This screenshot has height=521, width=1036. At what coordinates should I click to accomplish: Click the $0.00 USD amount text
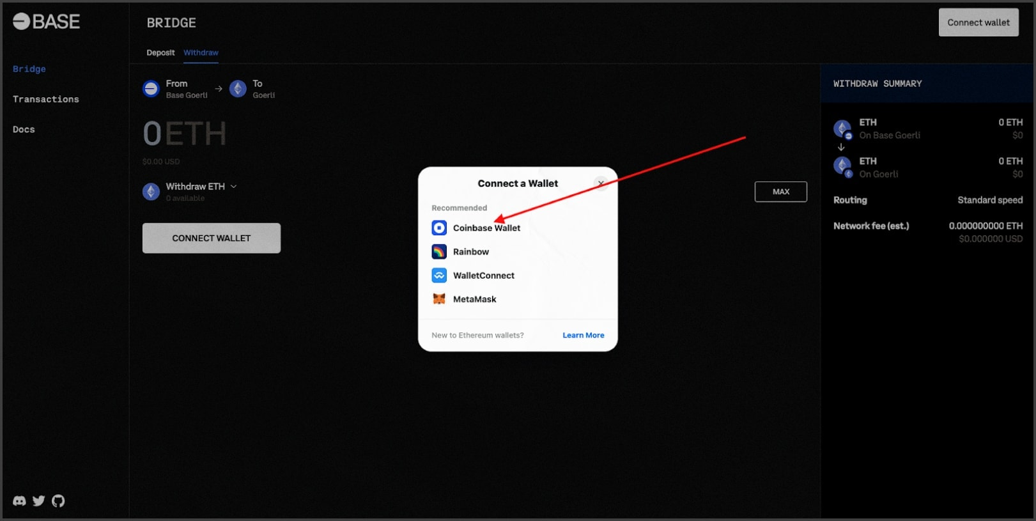click(161, 162)
